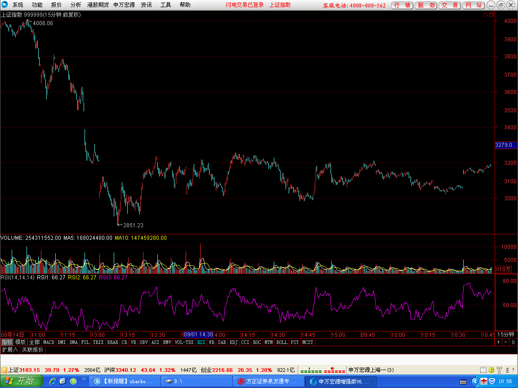Open the 分析 menu
Viewport: 518px width, 388px height.
pos(76,4)
